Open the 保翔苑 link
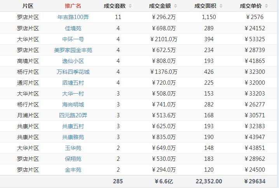Viewport: 279px width, 188px height. pos(73,159)
